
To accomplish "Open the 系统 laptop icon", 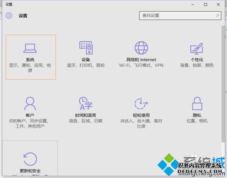I will pyautogui.click(x=30, y=48).
